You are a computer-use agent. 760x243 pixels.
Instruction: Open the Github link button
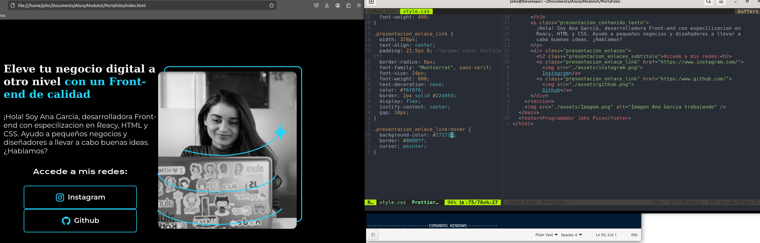point(80,221)
